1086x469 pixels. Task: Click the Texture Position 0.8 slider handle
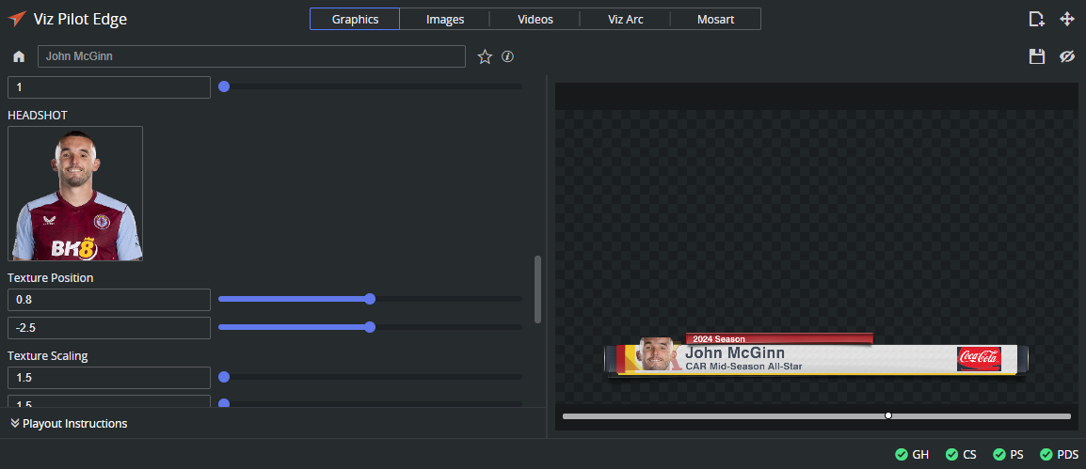click(x=370, y=299)
